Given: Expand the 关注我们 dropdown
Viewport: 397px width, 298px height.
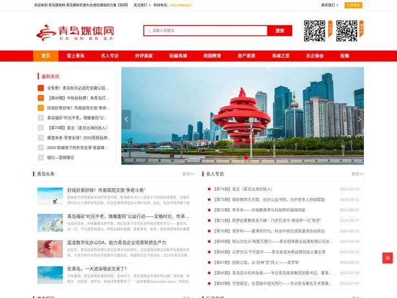Looking at the screenshot, I should tap(142, 5).
